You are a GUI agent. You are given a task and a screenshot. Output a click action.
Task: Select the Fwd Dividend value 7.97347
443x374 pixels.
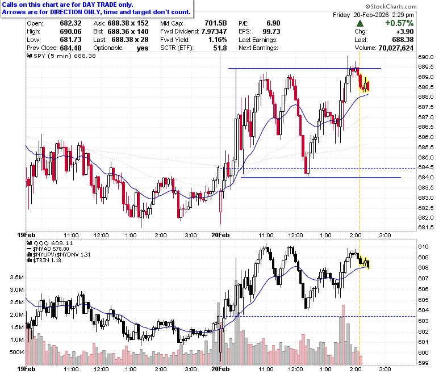click(x=214, y=31)
